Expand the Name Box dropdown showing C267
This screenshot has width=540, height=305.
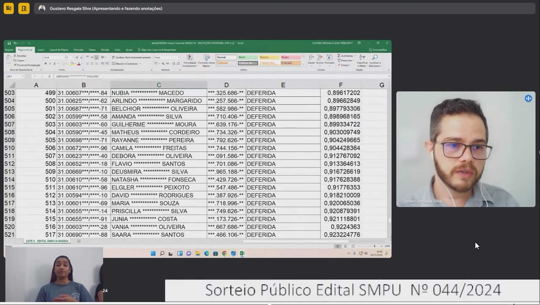23,76
